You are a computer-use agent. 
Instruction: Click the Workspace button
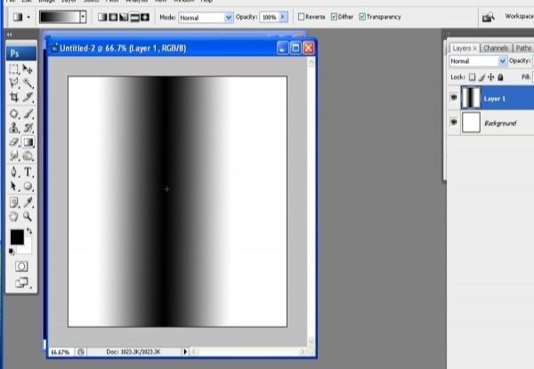pos(519,16)
